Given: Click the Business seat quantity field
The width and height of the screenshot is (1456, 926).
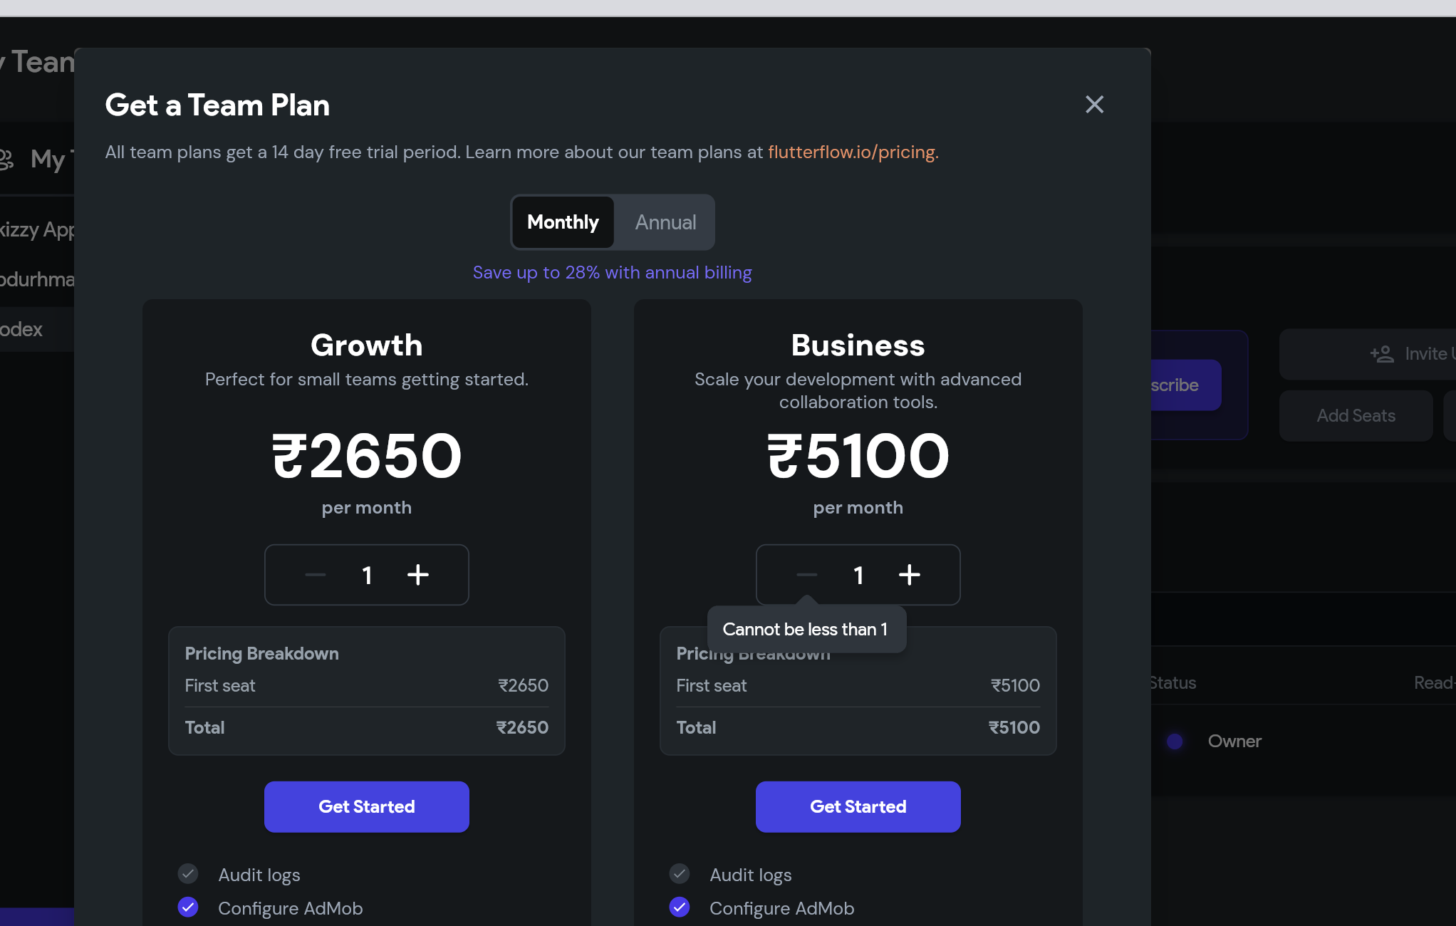Looking at the screenshot, I should pos(858,575).
